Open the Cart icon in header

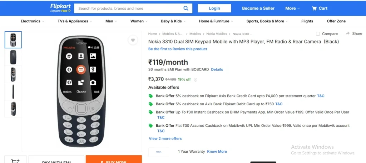pos(315,8)
